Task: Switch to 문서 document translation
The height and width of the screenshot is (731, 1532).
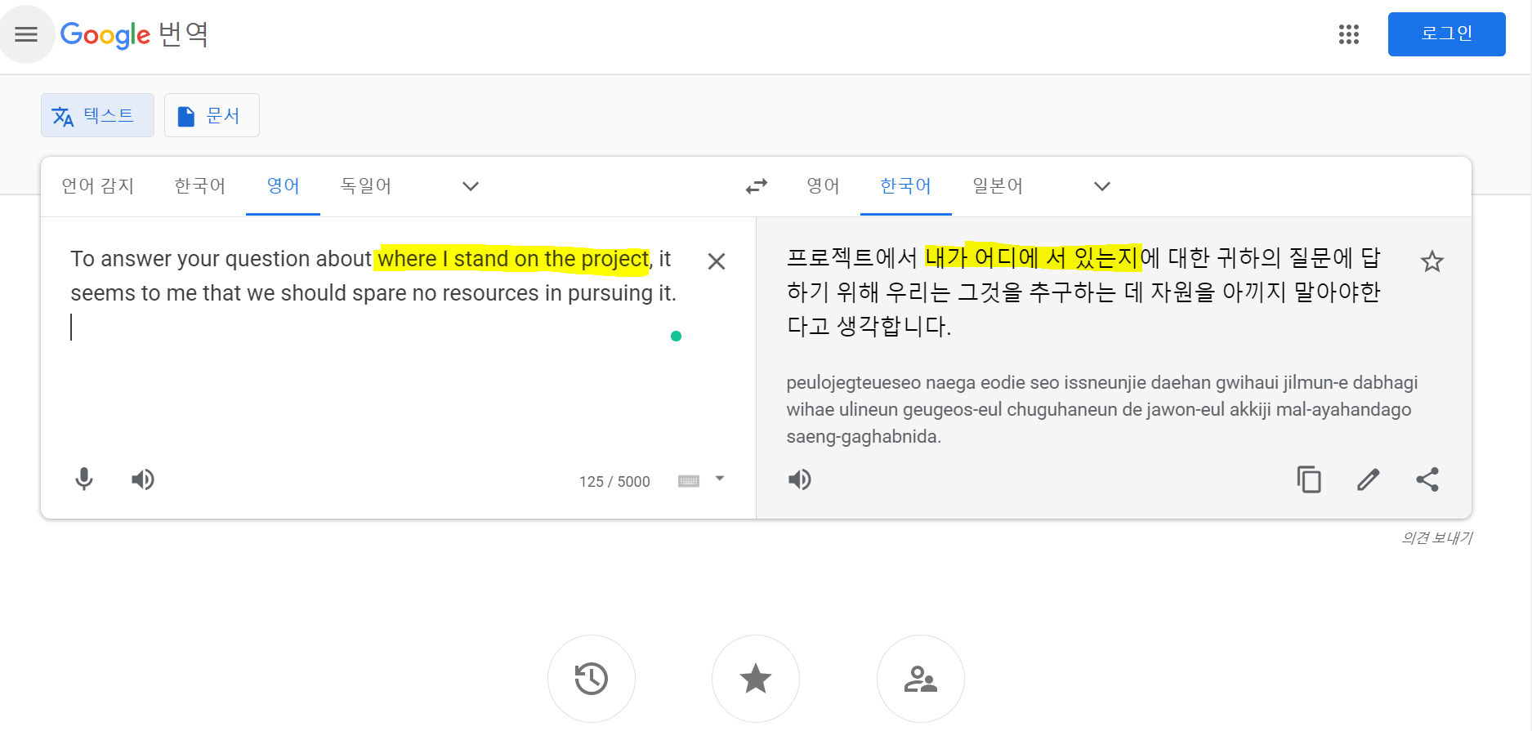Action: [212, 115]
